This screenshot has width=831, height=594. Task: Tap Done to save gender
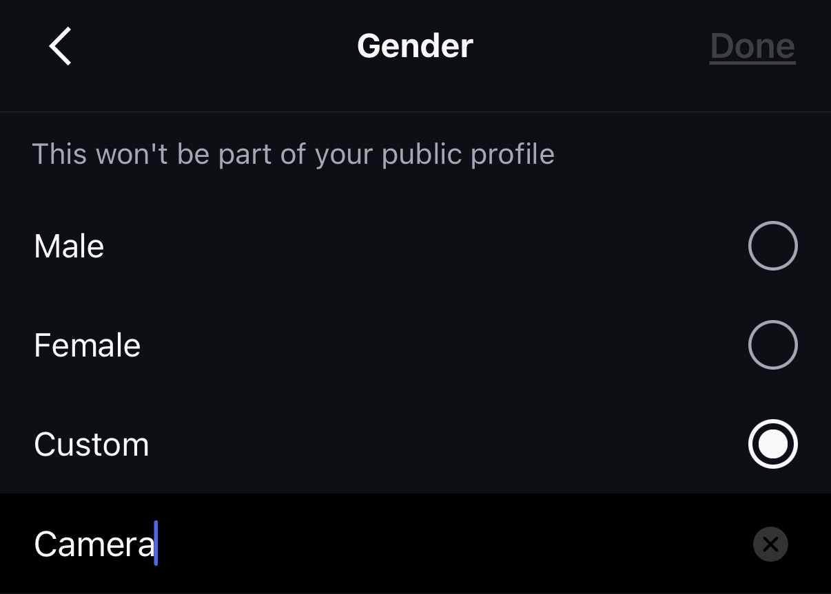click(x=752, y=46)
